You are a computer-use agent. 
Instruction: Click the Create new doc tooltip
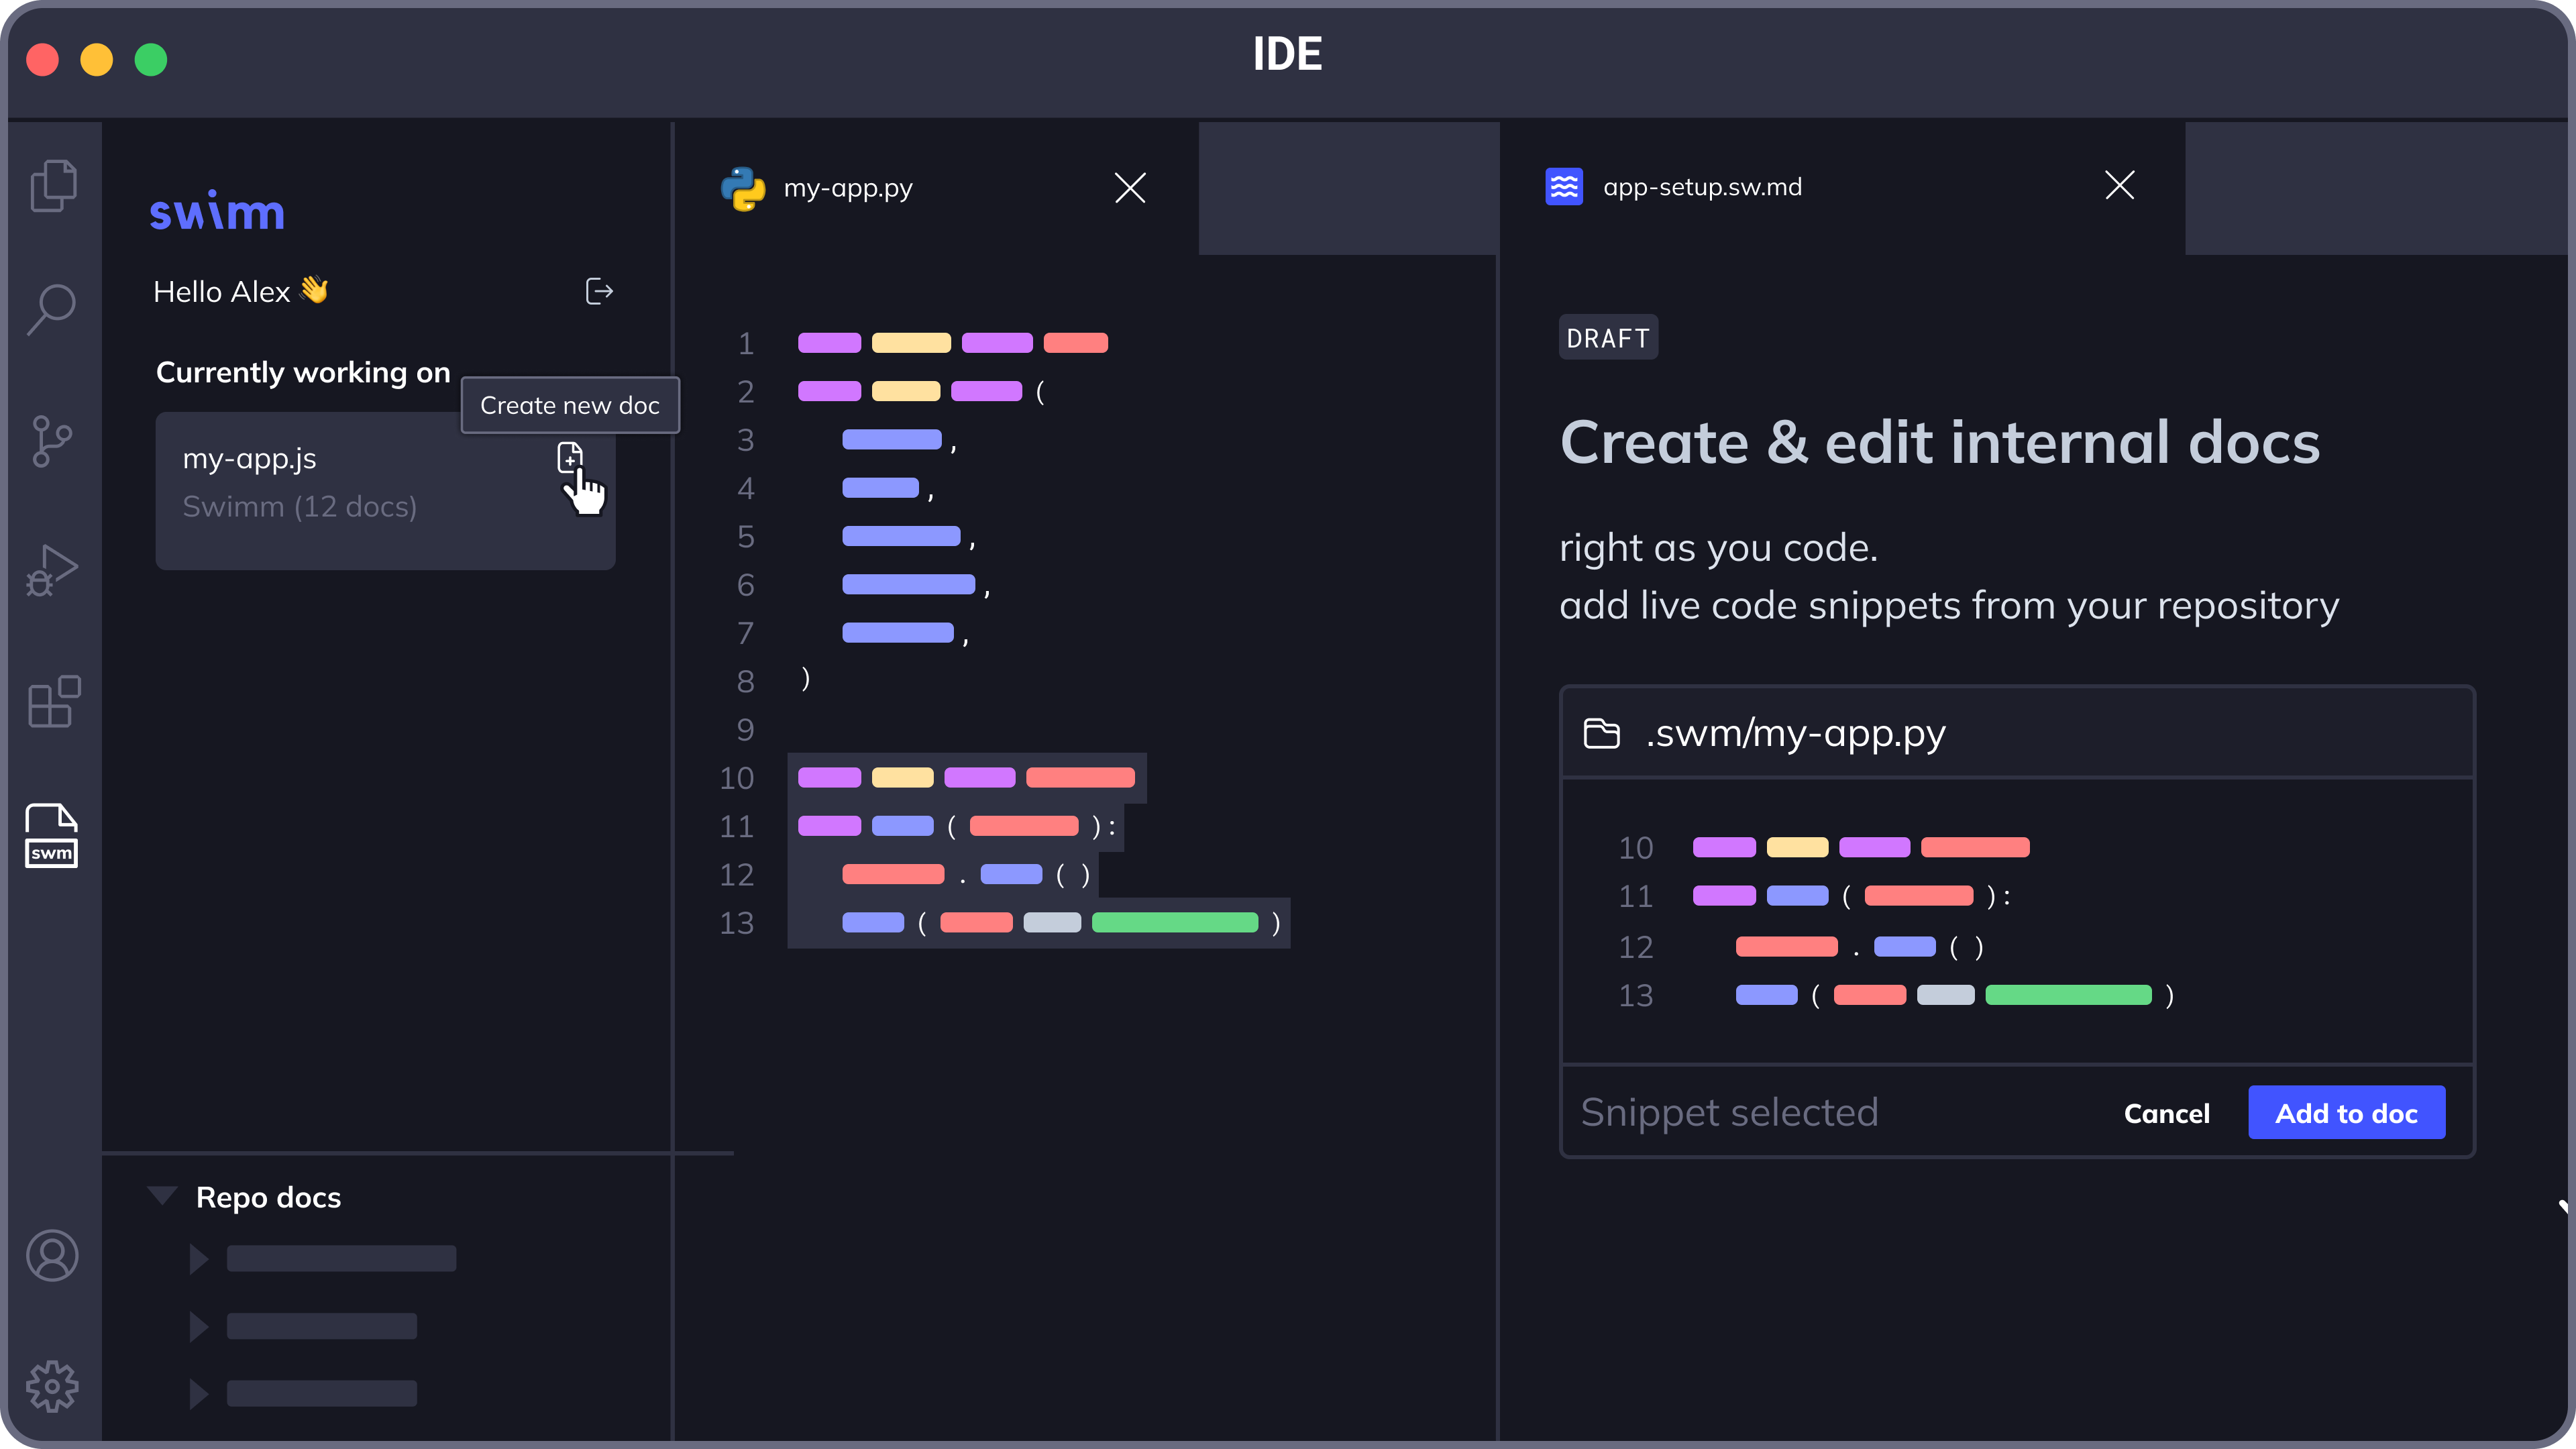[570, 405]
